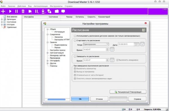Add a new download with plus icon
The width and height of the screenshot is (169, 111).
(x=3, y=11)
